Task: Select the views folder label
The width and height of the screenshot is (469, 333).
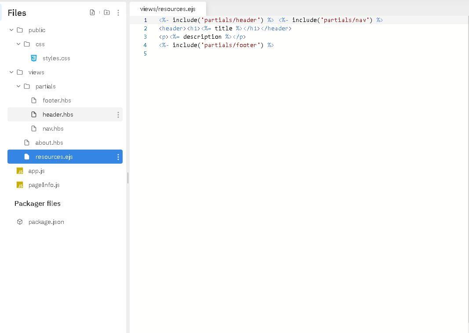Action: 36,72
